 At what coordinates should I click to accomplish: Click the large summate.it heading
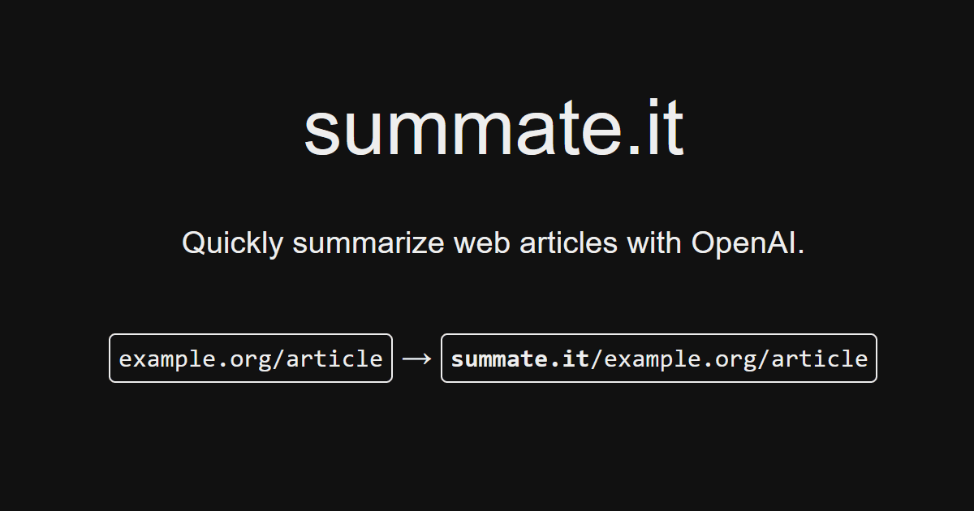click(x=493, y=130)
